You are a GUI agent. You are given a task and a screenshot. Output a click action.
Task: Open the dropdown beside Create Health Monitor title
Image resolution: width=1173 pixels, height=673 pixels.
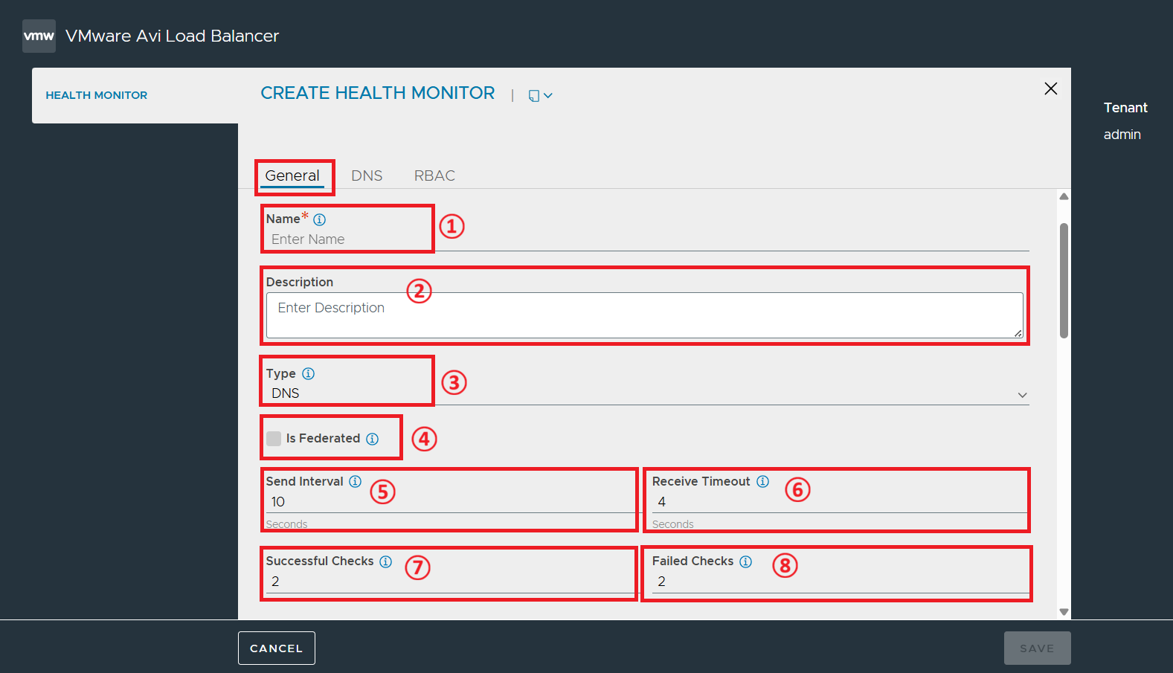tap(540, 95)
